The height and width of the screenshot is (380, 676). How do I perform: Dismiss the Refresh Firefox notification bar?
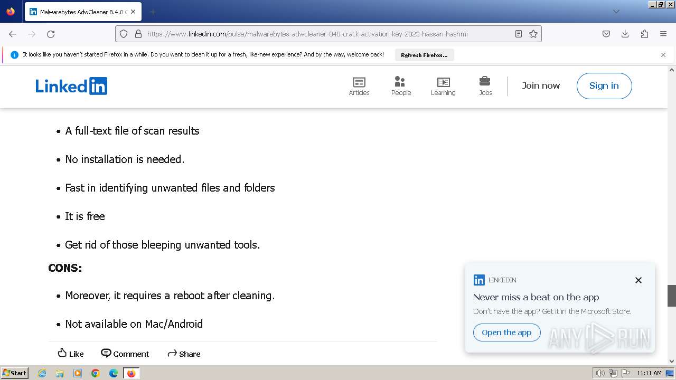[663, 55]
